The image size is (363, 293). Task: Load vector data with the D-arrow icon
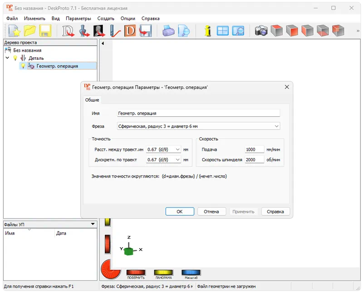(x=68, y=31)
